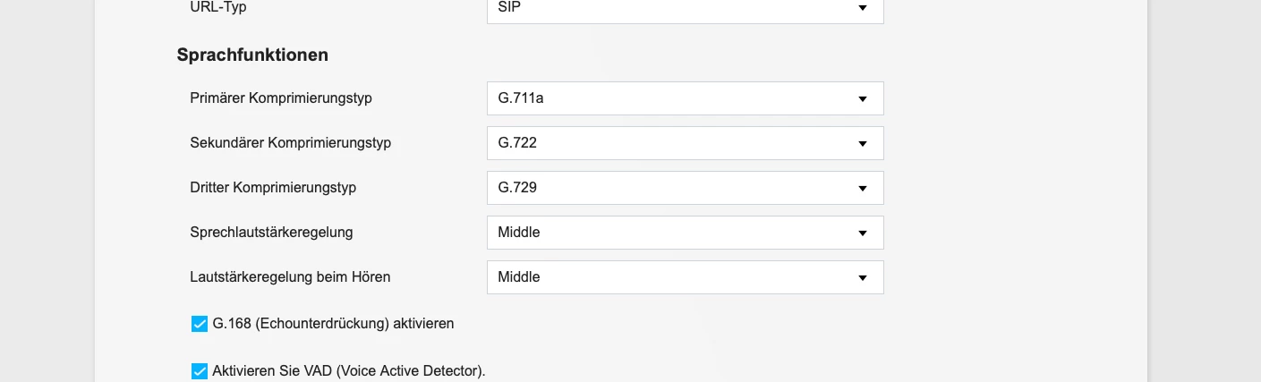
Task: Open the Sekundärer Komprimierungstyp G.722 dropdown
Action: coord(685,143)
